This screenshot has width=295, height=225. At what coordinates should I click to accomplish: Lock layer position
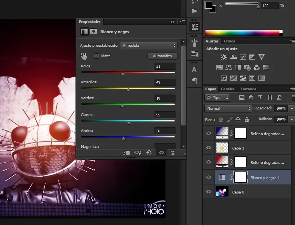coord(238,120)
